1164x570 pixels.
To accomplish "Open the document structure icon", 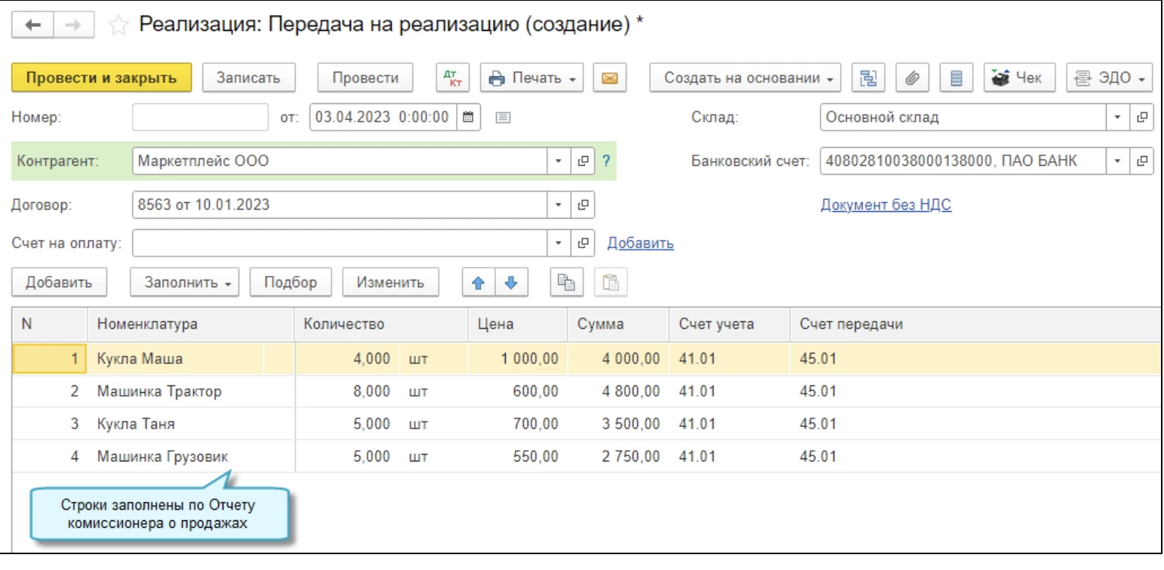I will pyautogui.click(x=868, y=78).
